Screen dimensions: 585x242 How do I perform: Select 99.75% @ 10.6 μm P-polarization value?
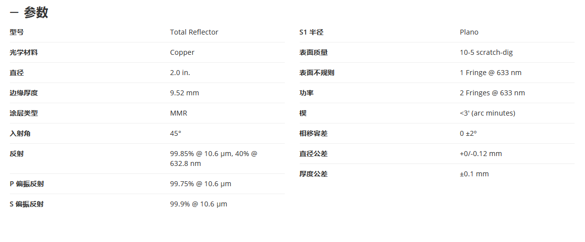(201, 184)
